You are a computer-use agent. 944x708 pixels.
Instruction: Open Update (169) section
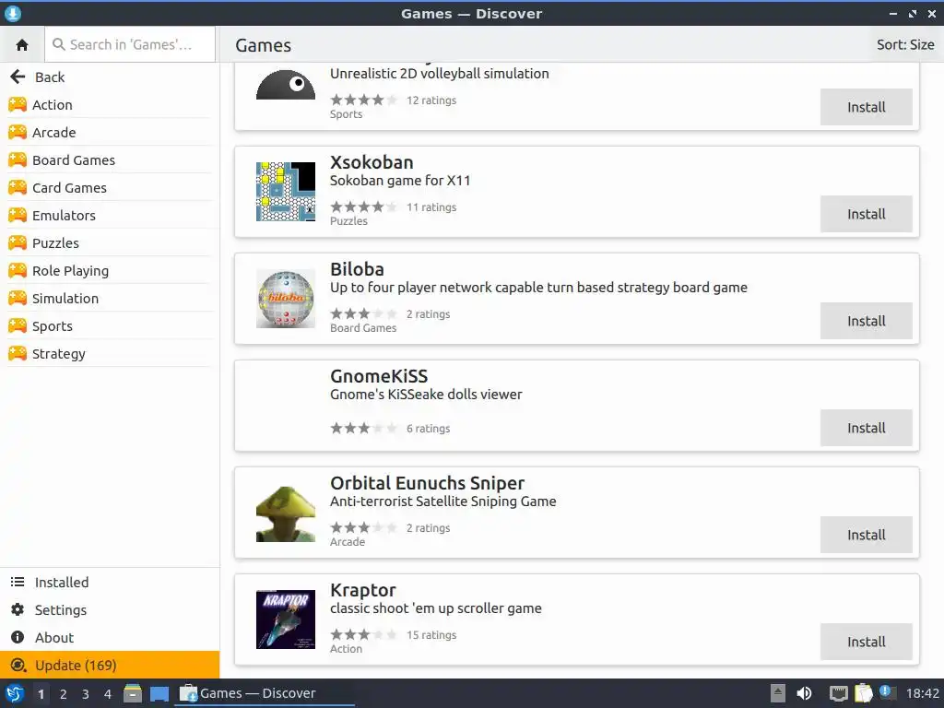(x=110, y=665)
